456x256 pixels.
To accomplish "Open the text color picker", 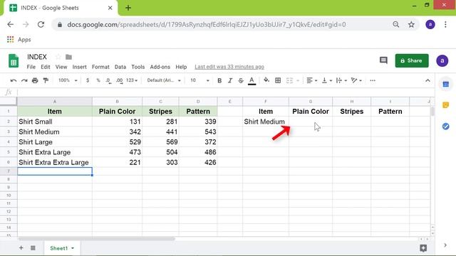I will pos(252,80).
